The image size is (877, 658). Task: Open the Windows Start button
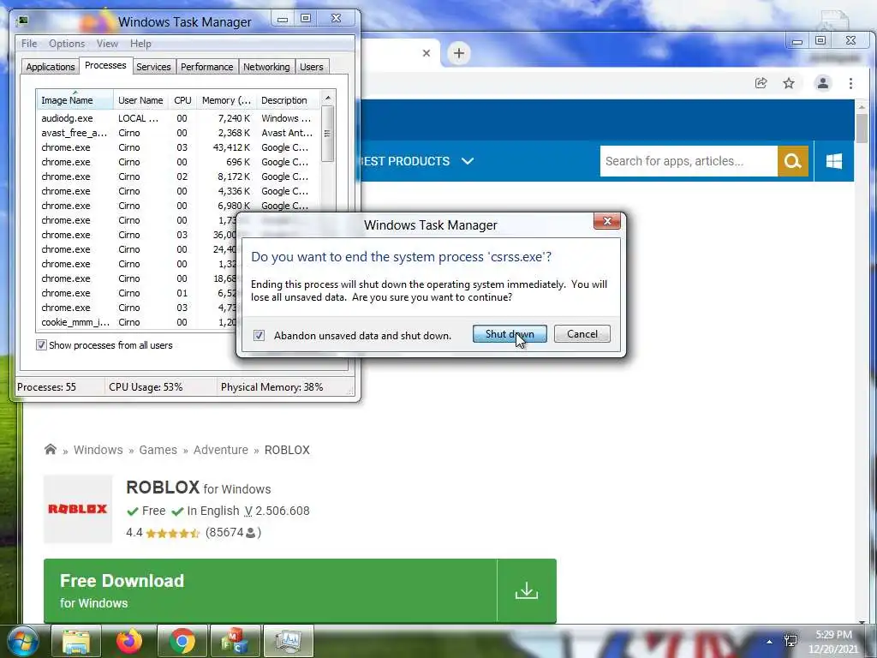click(23, 641)
